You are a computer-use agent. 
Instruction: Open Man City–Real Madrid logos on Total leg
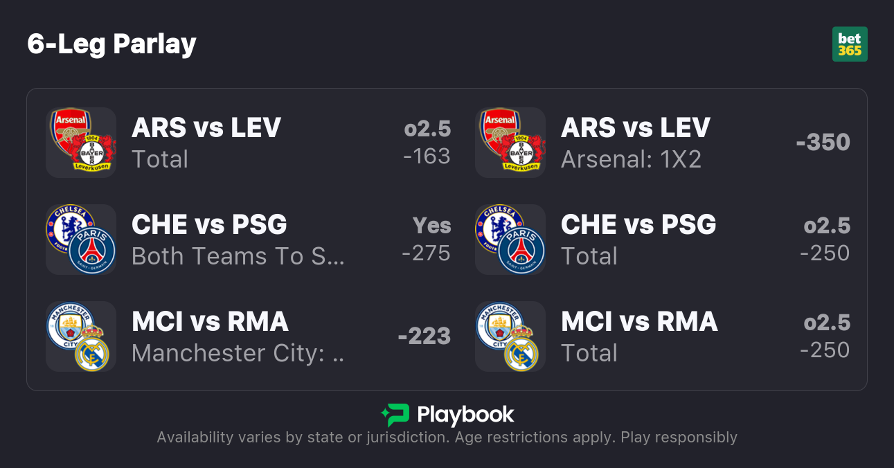[x=510, y=336]
